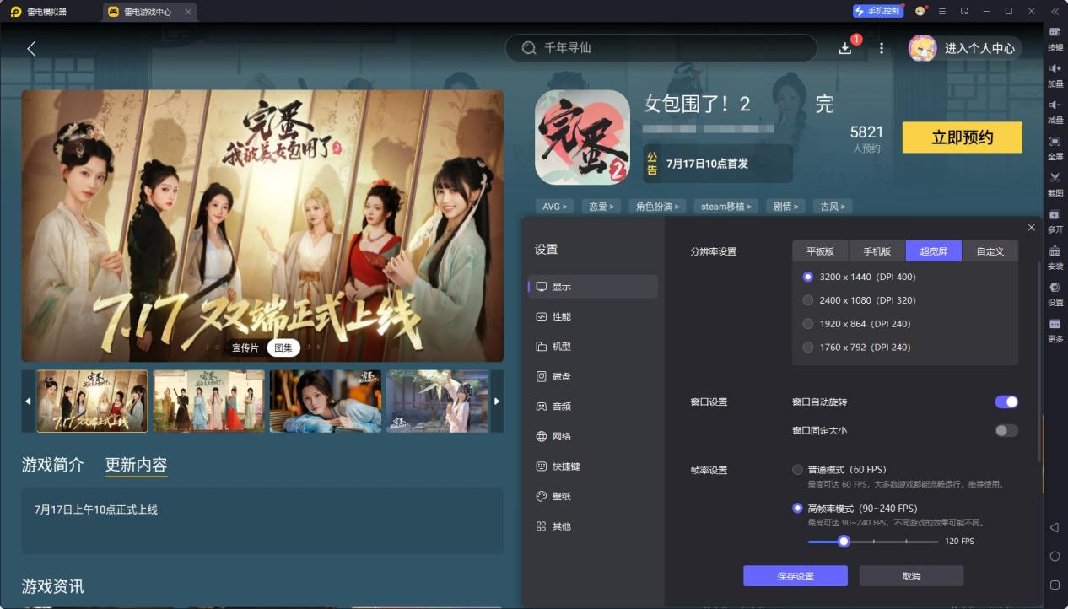Select 高帧率模式 (90~240 FPS) radio option
Image resolution: width=1068 pixels, height=609 pixels.
coord(797,509)
